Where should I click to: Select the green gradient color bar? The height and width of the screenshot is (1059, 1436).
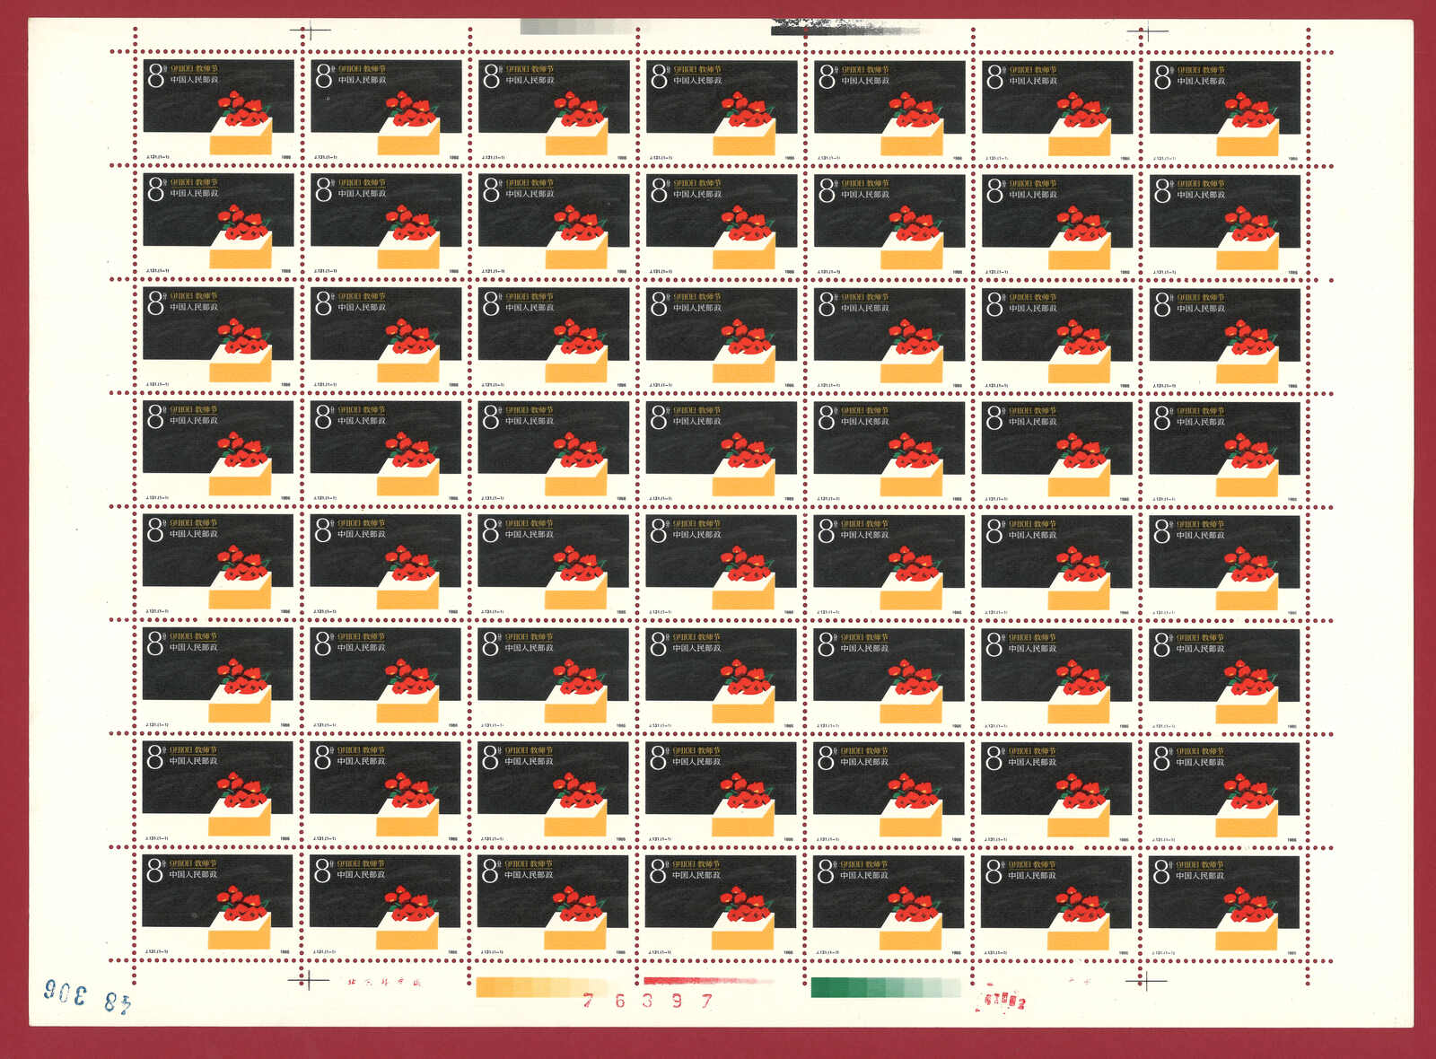885,988
